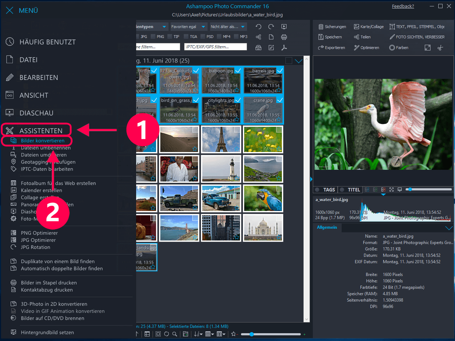455x341 pixels.
Task: Click the share icon in the browser toolbar
Action: pos(258,37)
